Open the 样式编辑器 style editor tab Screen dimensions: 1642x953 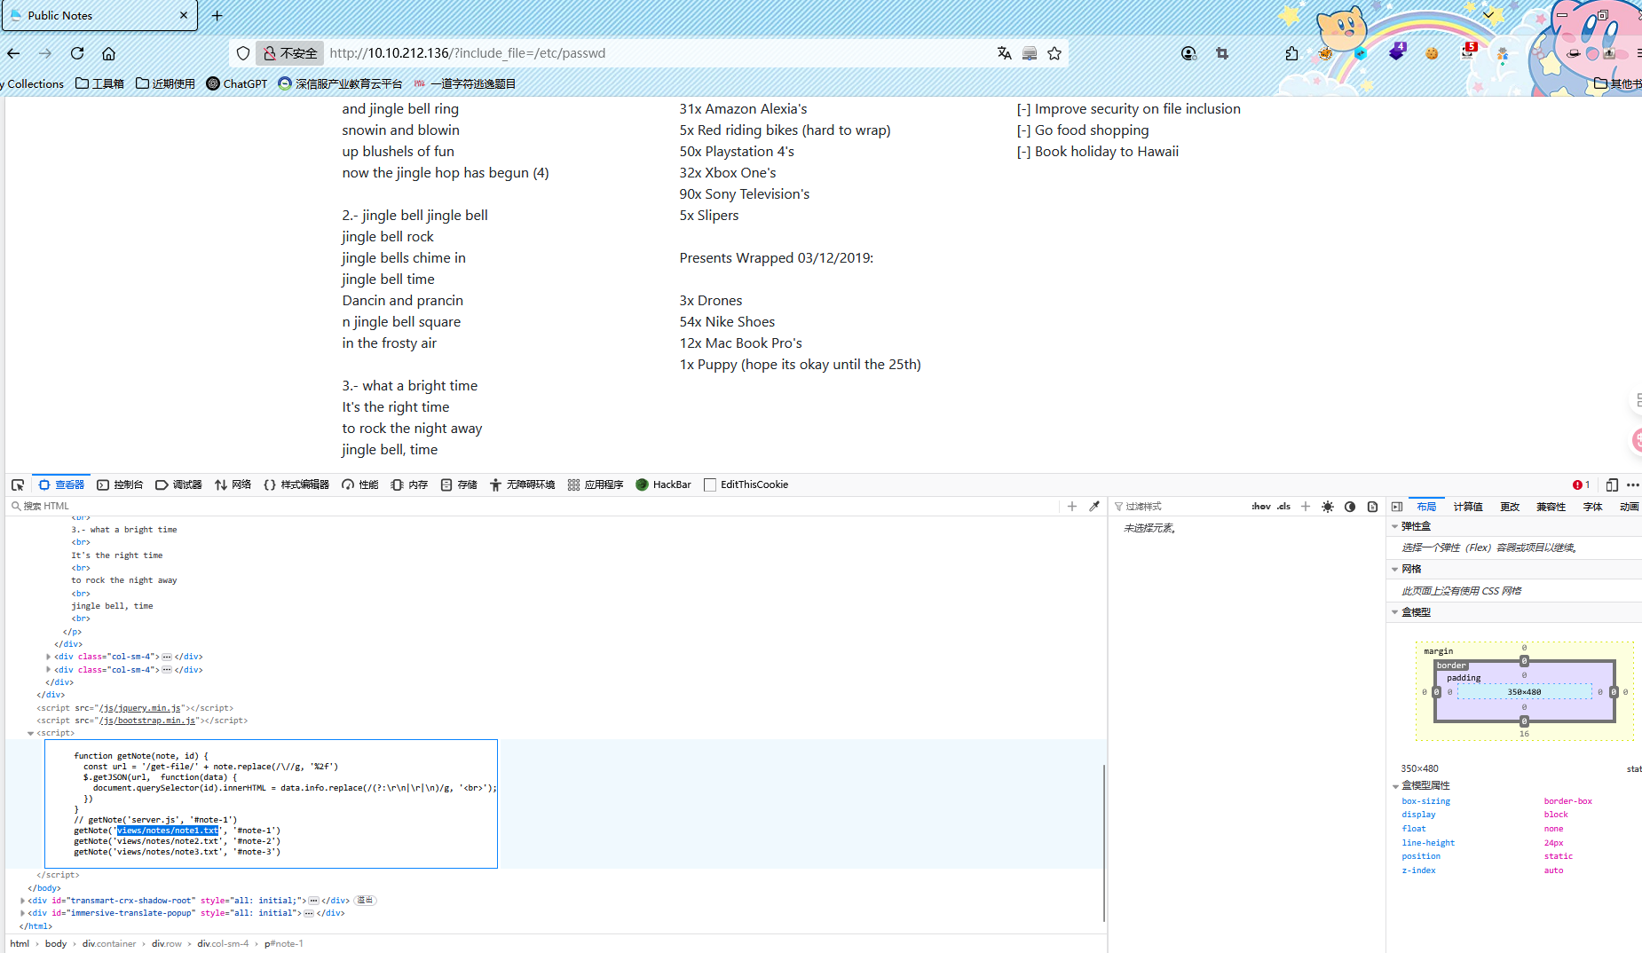pos(296,484)
